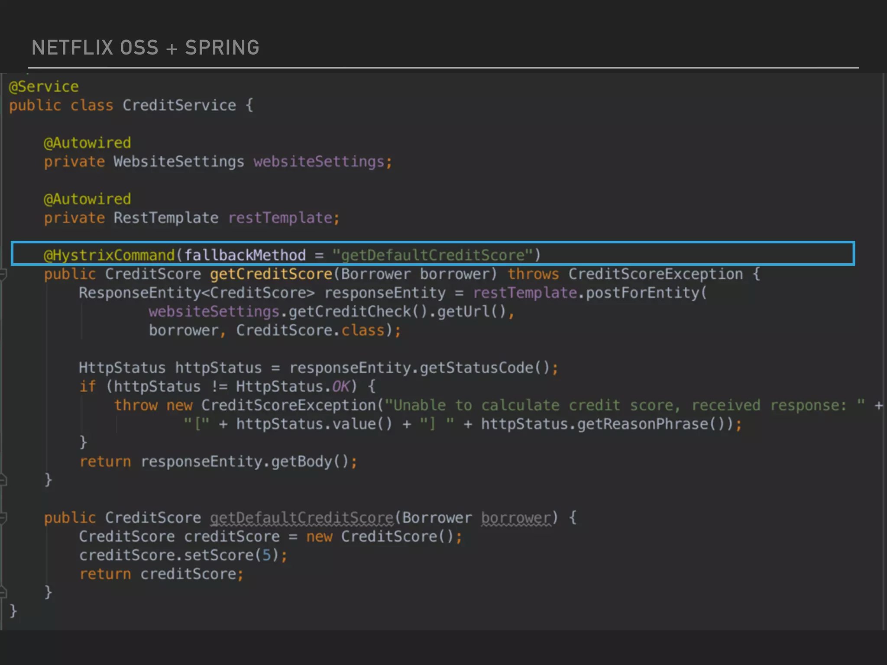Viewport: 887px width, 665px height.
Task: Collapse the getDefaultCreditScore method fold marker
Action: pyautogui.click(x=3, y=517)
